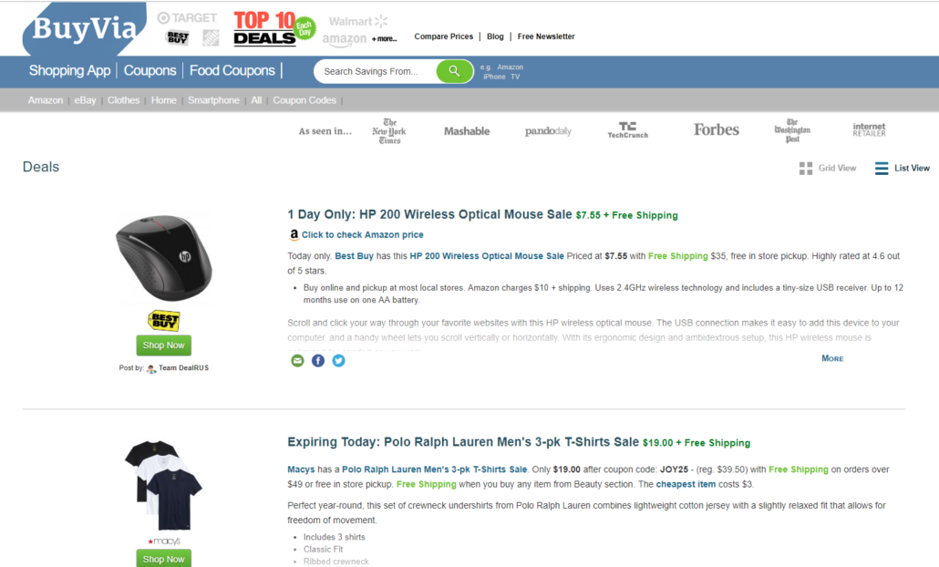The width and height of the screenshot is (939, 567).
Task: Click the Amazon logo in header
Action: coord(345,39)
